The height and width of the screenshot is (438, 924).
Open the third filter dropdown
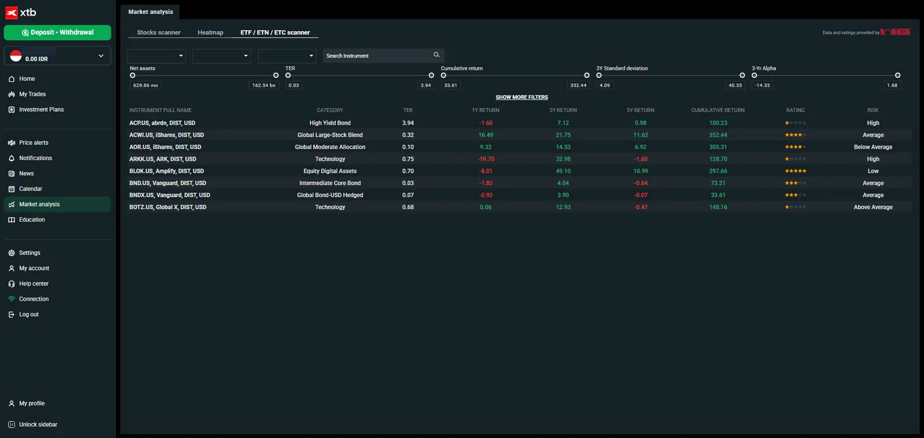pyautogui.click(x=287, y=56)
